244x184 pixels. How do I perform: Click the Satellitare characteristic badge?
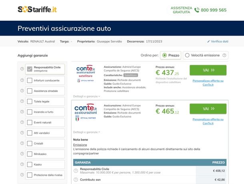tap(131, 75)
